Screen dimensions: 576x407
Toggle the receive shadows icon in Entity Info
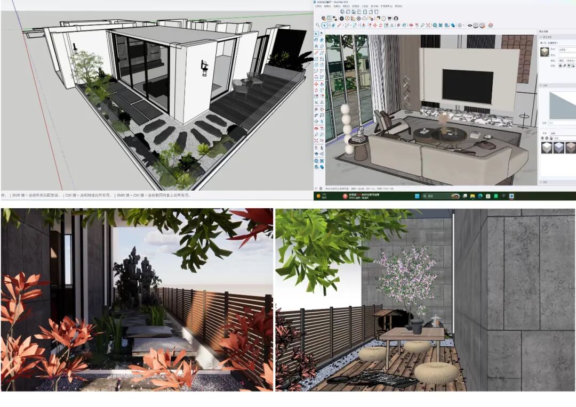pyautogui.click(x=569, y=66)
